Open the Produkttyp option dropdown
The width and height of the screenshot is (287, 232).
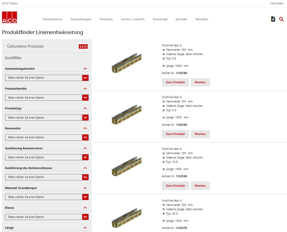tap(47, 118)
